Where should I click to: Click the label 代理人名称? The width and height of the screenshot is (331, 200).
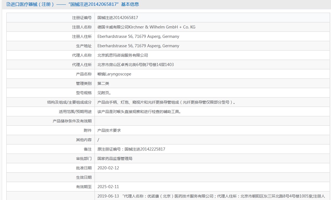coord(82,55)
